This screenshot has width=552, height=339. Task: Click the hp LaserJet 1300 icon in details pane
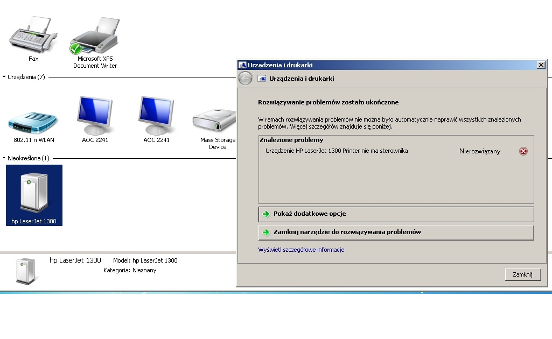pyautogui.click(x=26, y=271)
